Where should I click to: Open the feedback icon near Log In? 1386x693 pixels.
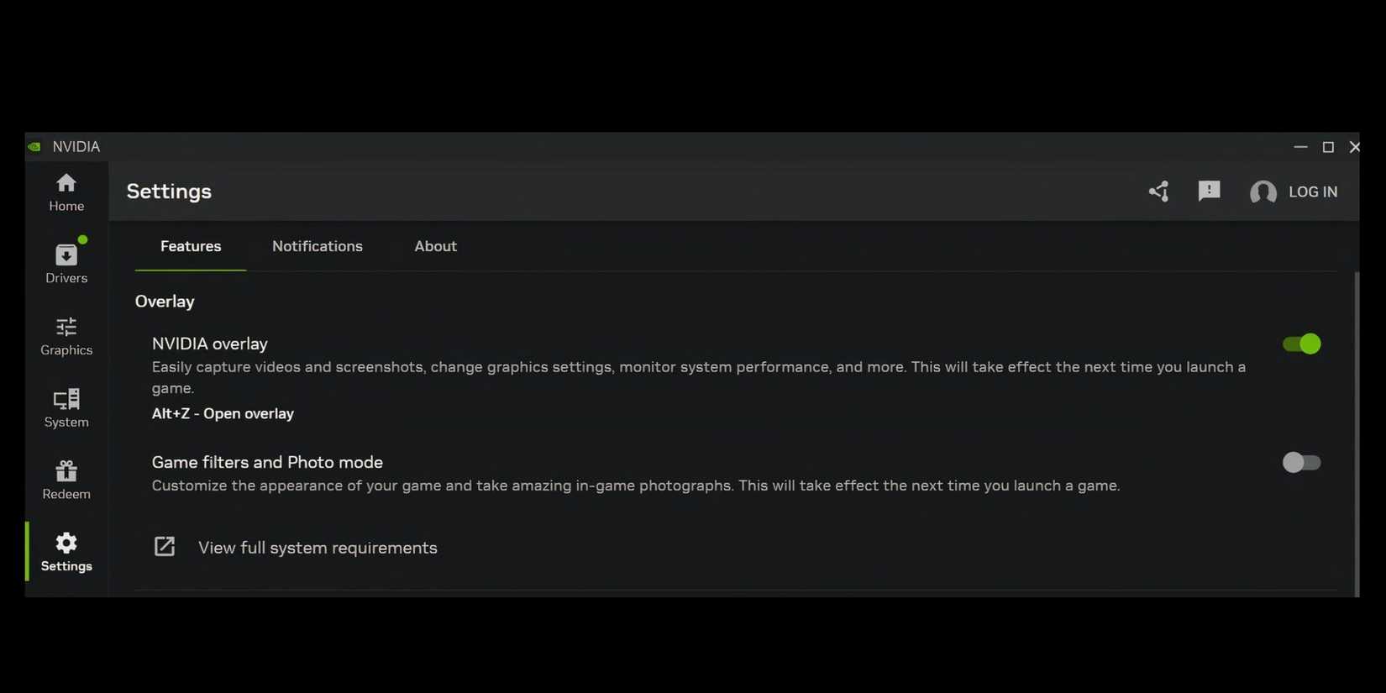[1209, 192]
